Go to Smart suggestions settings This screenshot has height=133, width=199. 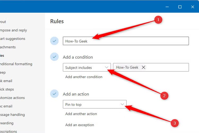13,39
